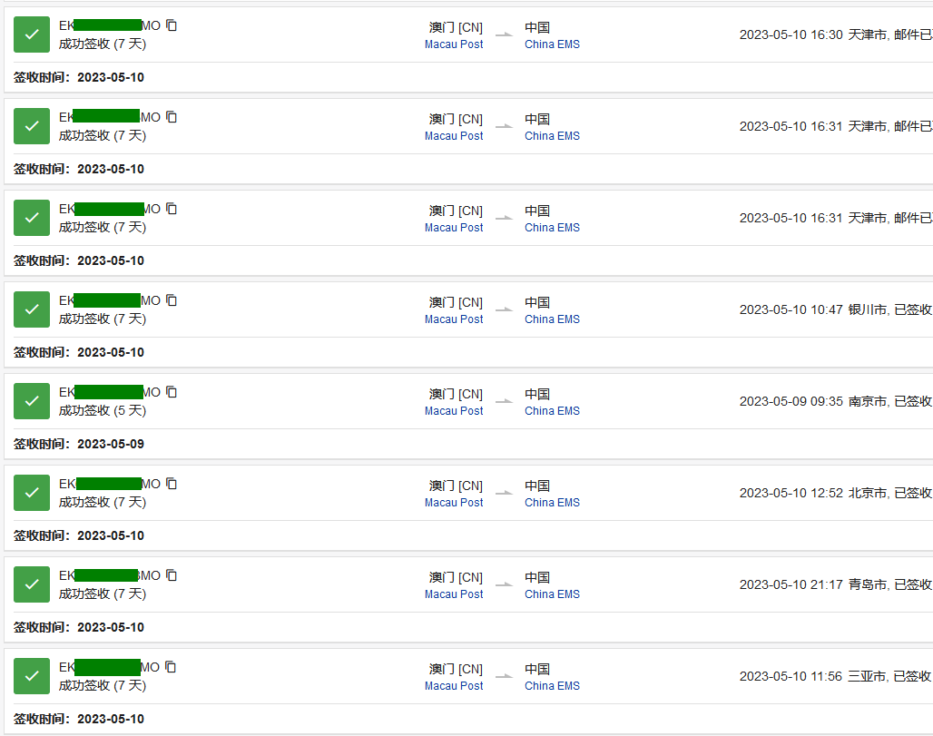Copy tracking number of the Yinchuan (银川市) parcel
This screenshot has width=933, height=736.
(172, 300)
